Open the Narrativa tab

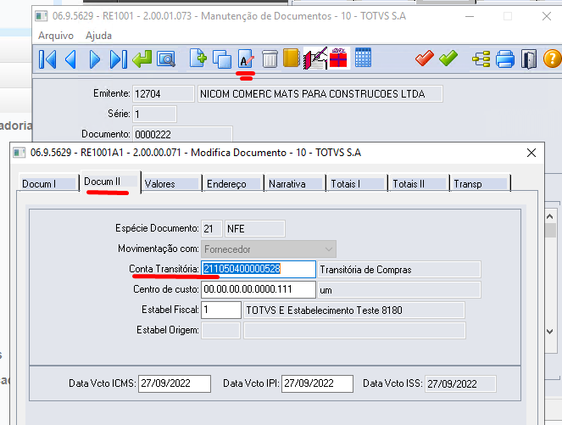[x=296, y=183]
